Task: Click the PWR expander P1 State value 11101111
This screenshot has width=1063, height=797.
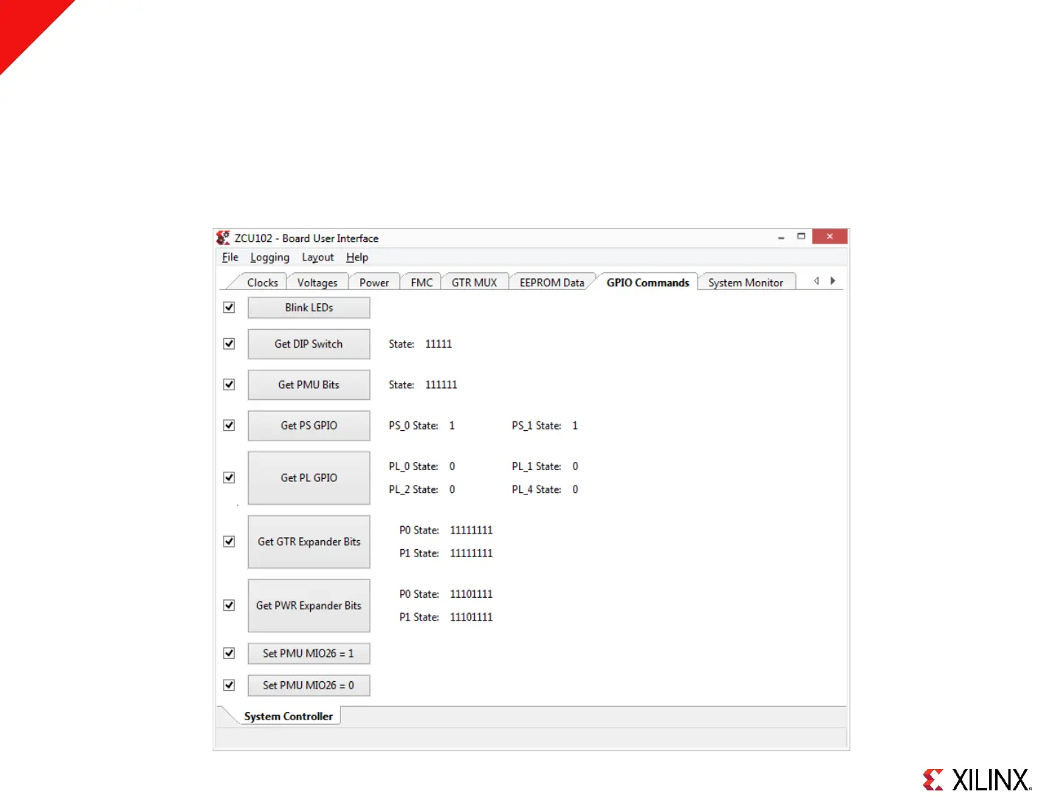Action: (471, 617)
